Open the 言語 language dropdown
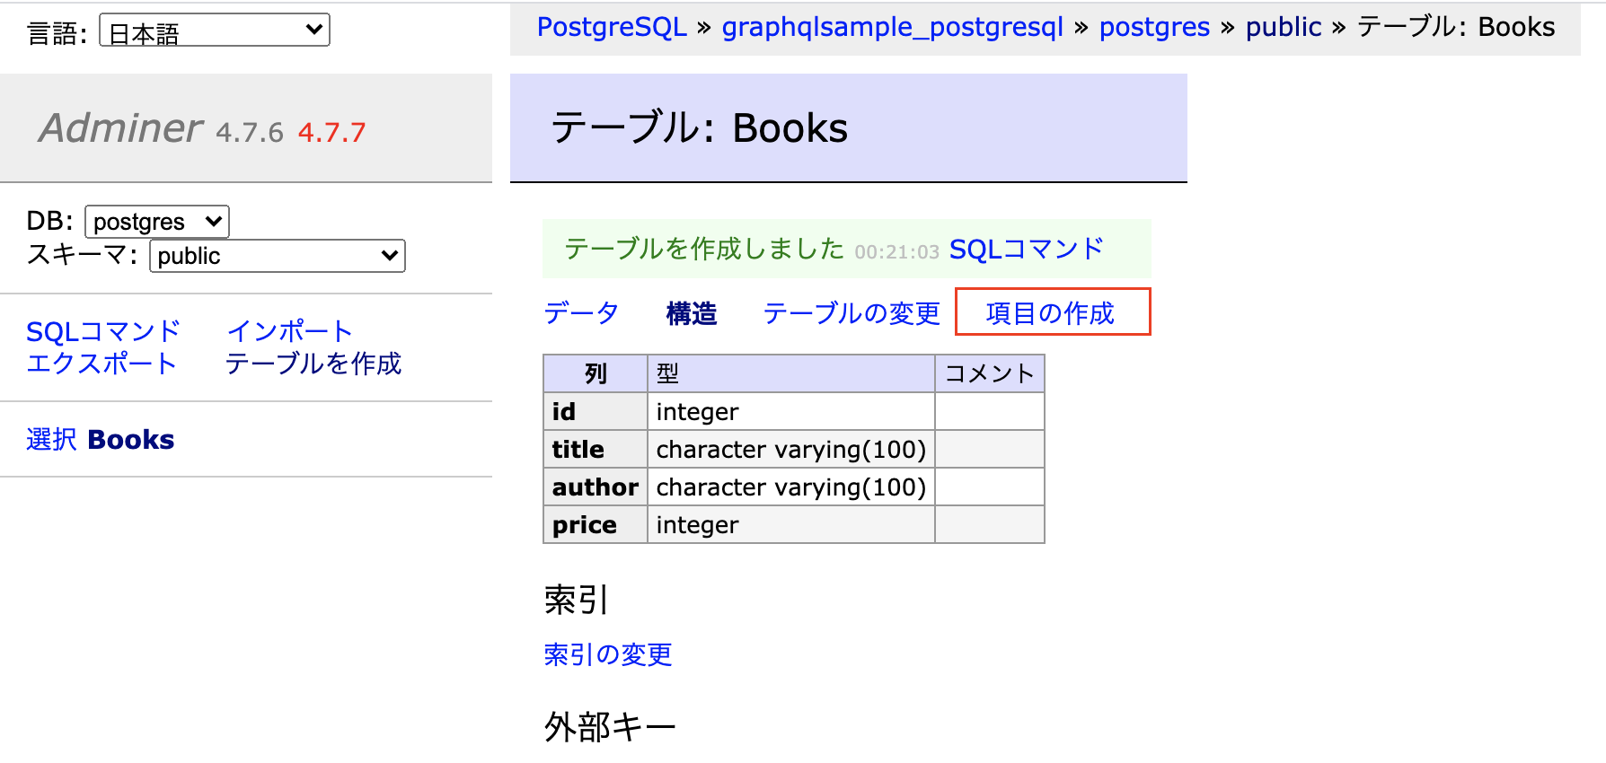 pos(214,31)
